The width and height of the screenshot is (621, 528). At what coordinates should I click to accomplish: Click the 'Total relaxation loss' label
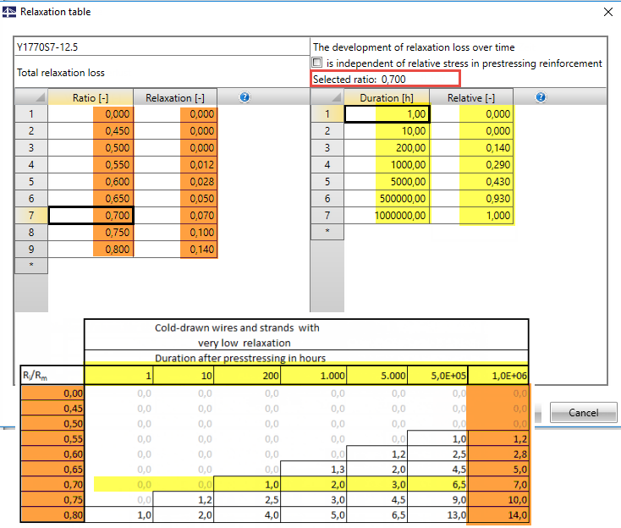pyautogui.click(x=61, y=73)
